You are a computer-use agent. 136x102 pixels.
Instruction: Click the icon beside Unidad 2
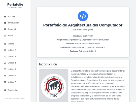click(5, 50)
